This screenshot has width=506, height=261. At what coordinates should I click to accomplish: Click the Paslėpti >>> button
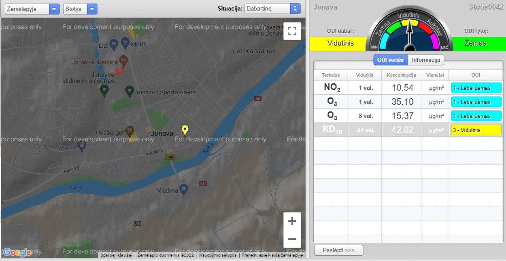click(339, 250)
